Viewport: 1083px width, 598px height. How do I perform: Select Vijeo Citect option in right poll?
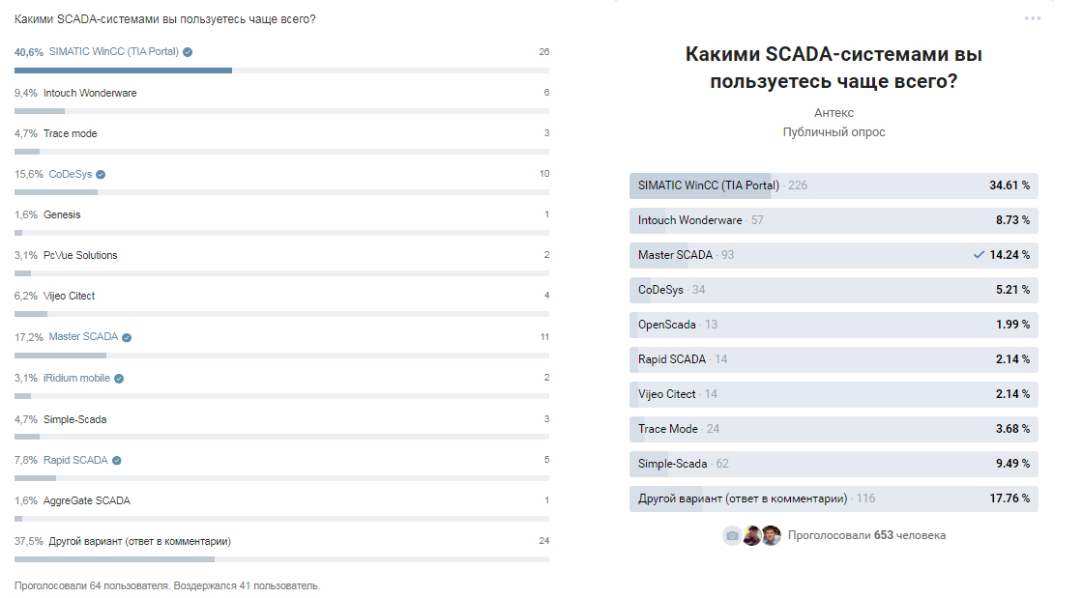point(833,394)
